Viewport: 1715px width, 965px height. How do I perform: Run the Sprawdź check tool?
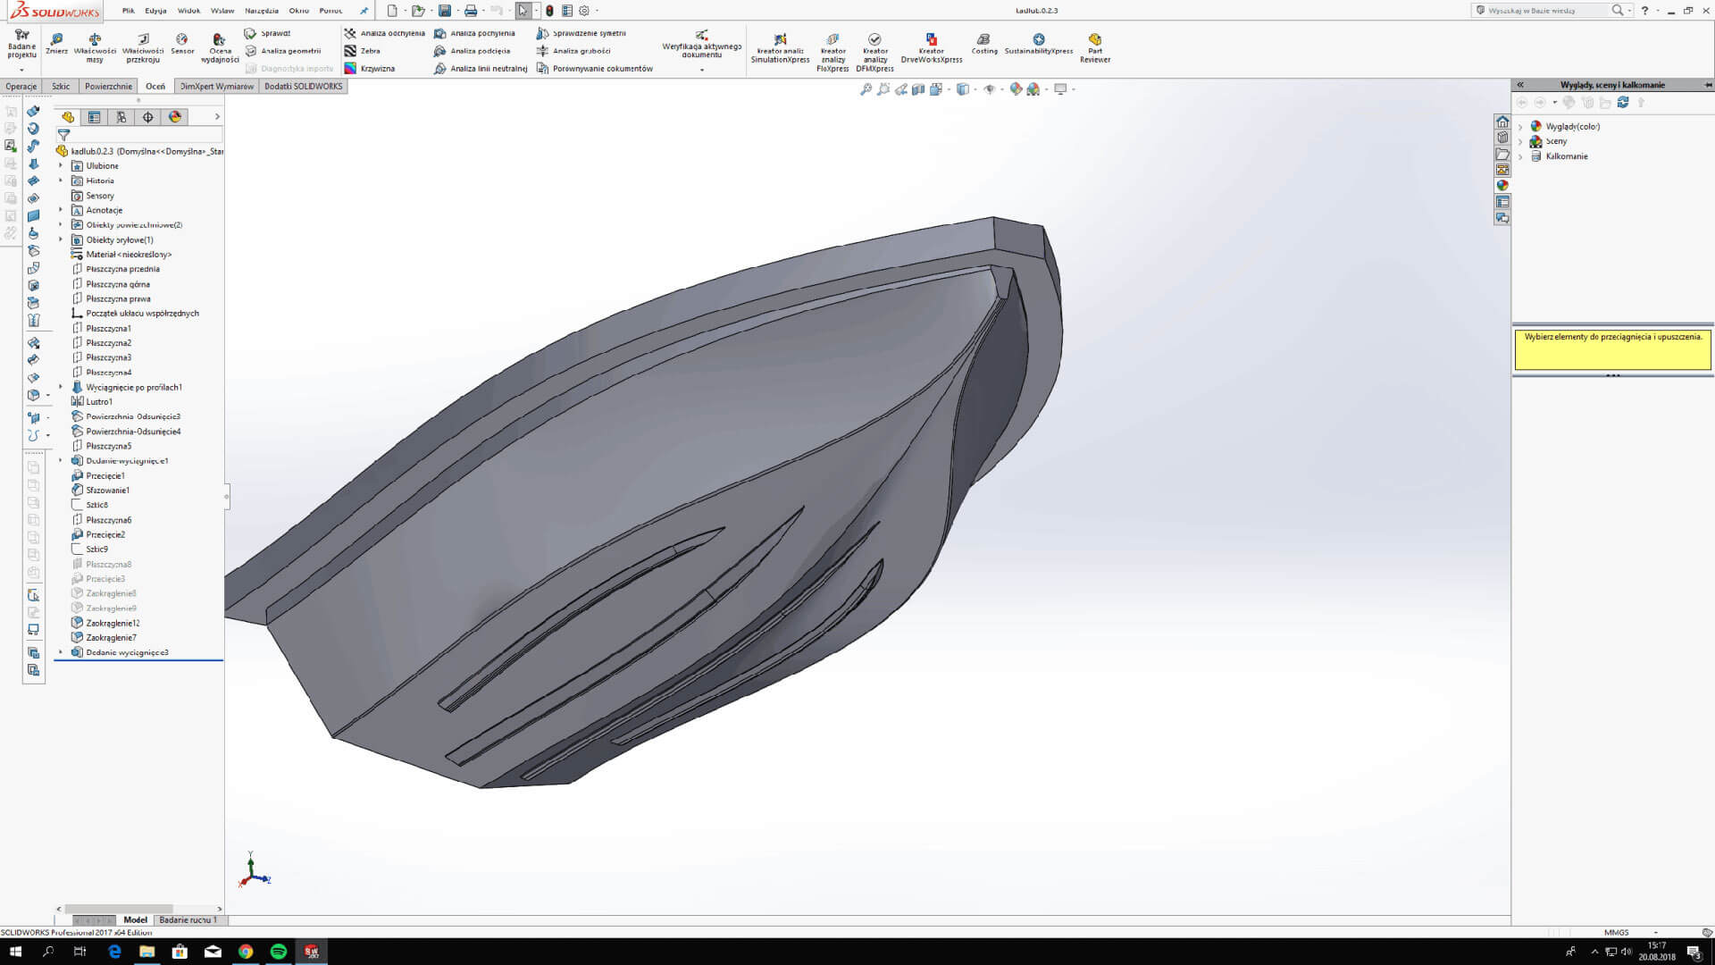coord(268,33)
